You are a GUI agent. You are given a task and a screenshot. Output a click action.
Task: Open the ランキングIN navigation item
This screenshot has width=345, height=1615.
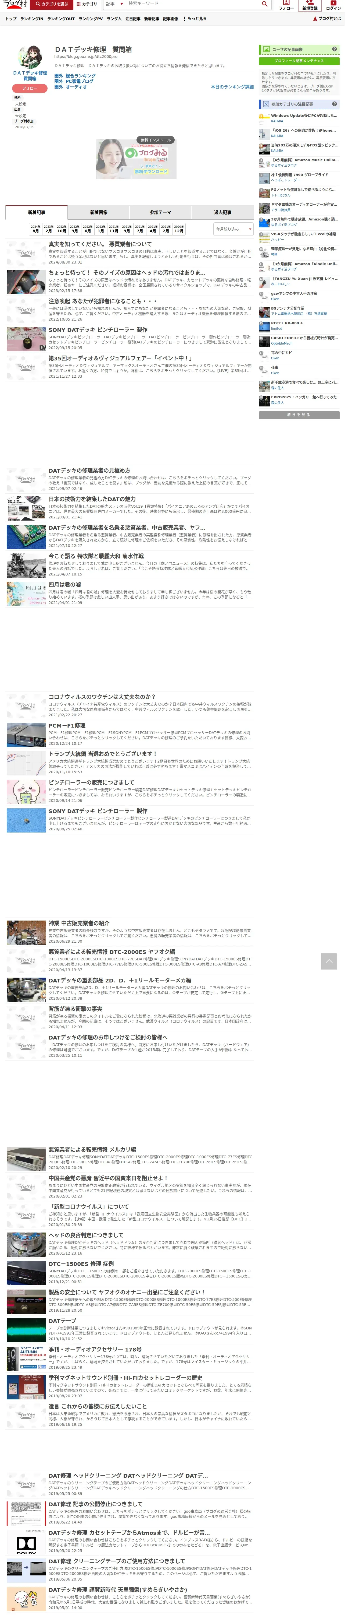(x=32, y=19)
